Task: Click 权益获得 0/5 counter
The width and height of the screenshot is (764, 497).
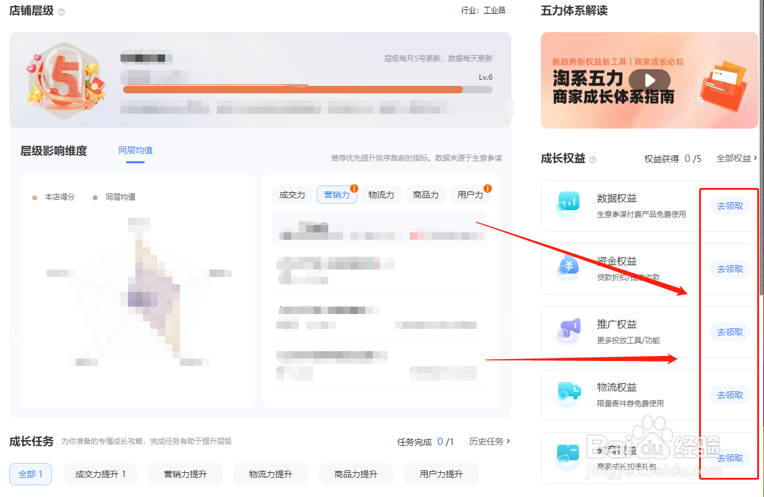Action: point(673,158)
